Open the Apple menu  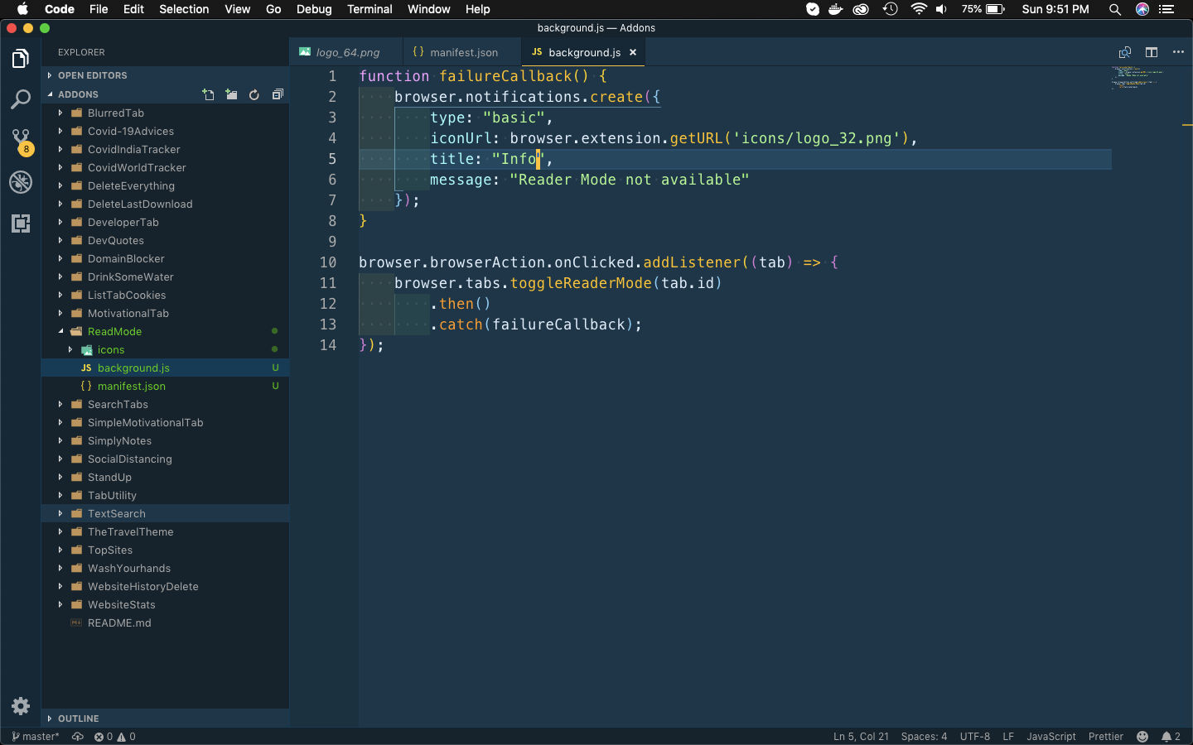click(x=22, y=9)
